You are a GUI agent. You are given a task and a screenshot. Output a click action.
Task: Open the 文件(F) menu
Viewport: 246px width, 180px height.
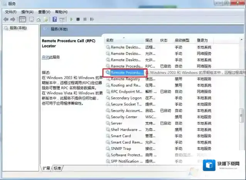coord(10,12)
